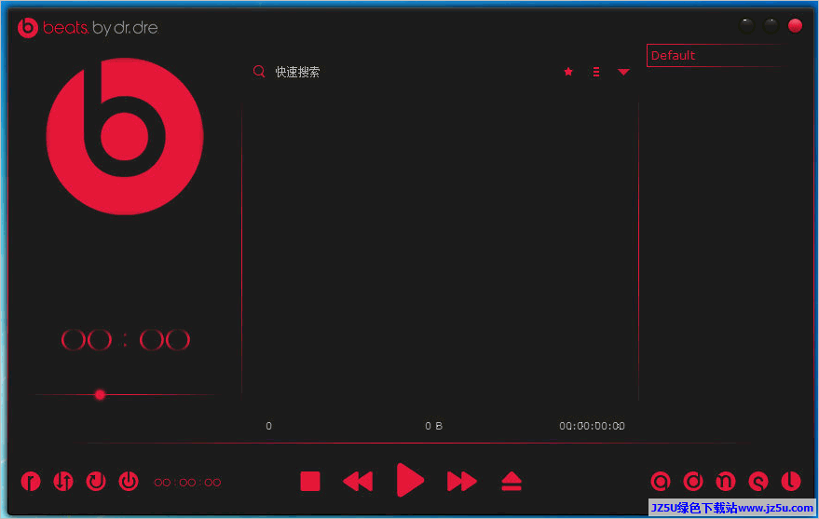Expand the red down-arrow dropdown
Image resolution: width=819 pixels, height=519 pixels.
click(x=623, y=72)
